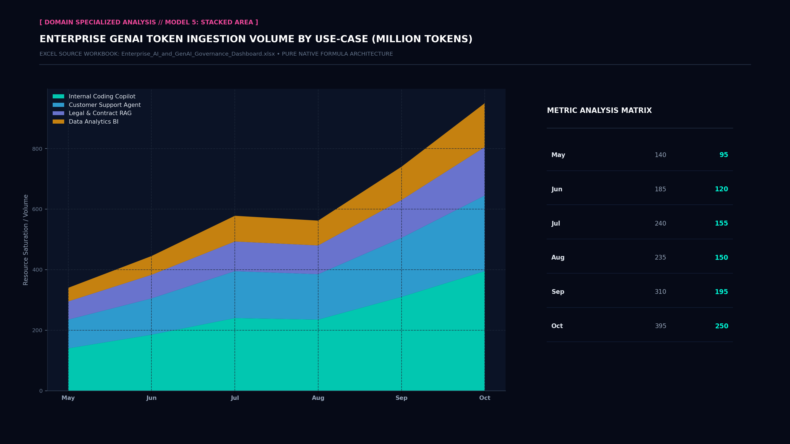Click the purple Legal & Contract RAG legend swatch
This screenshot has height=444, width=790.
coord(58,113)
